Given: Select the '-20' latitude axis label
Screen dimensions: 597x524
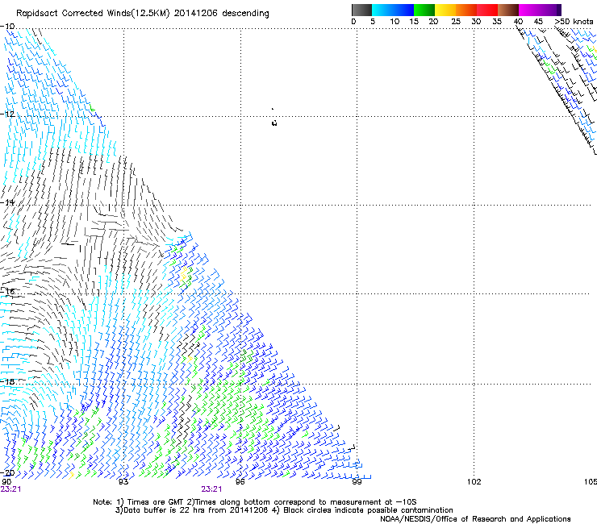Looking at the screenshot, I should [7, 472].
